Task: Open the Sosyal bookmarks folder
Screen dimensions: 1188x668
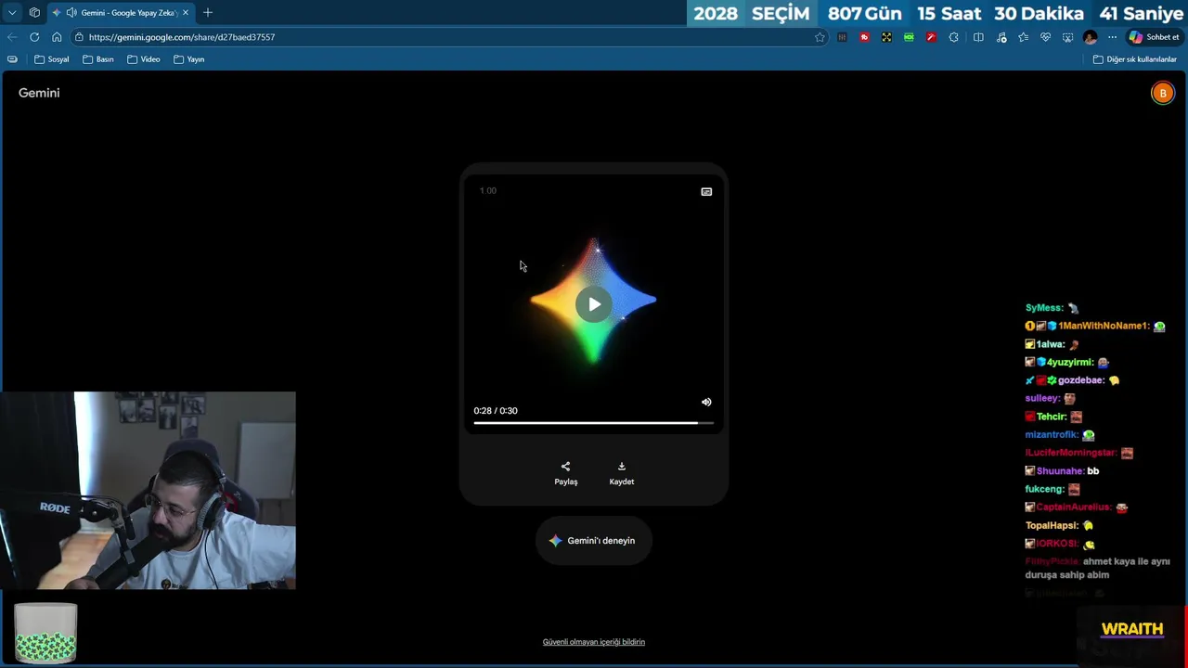Action: (52, 59)
